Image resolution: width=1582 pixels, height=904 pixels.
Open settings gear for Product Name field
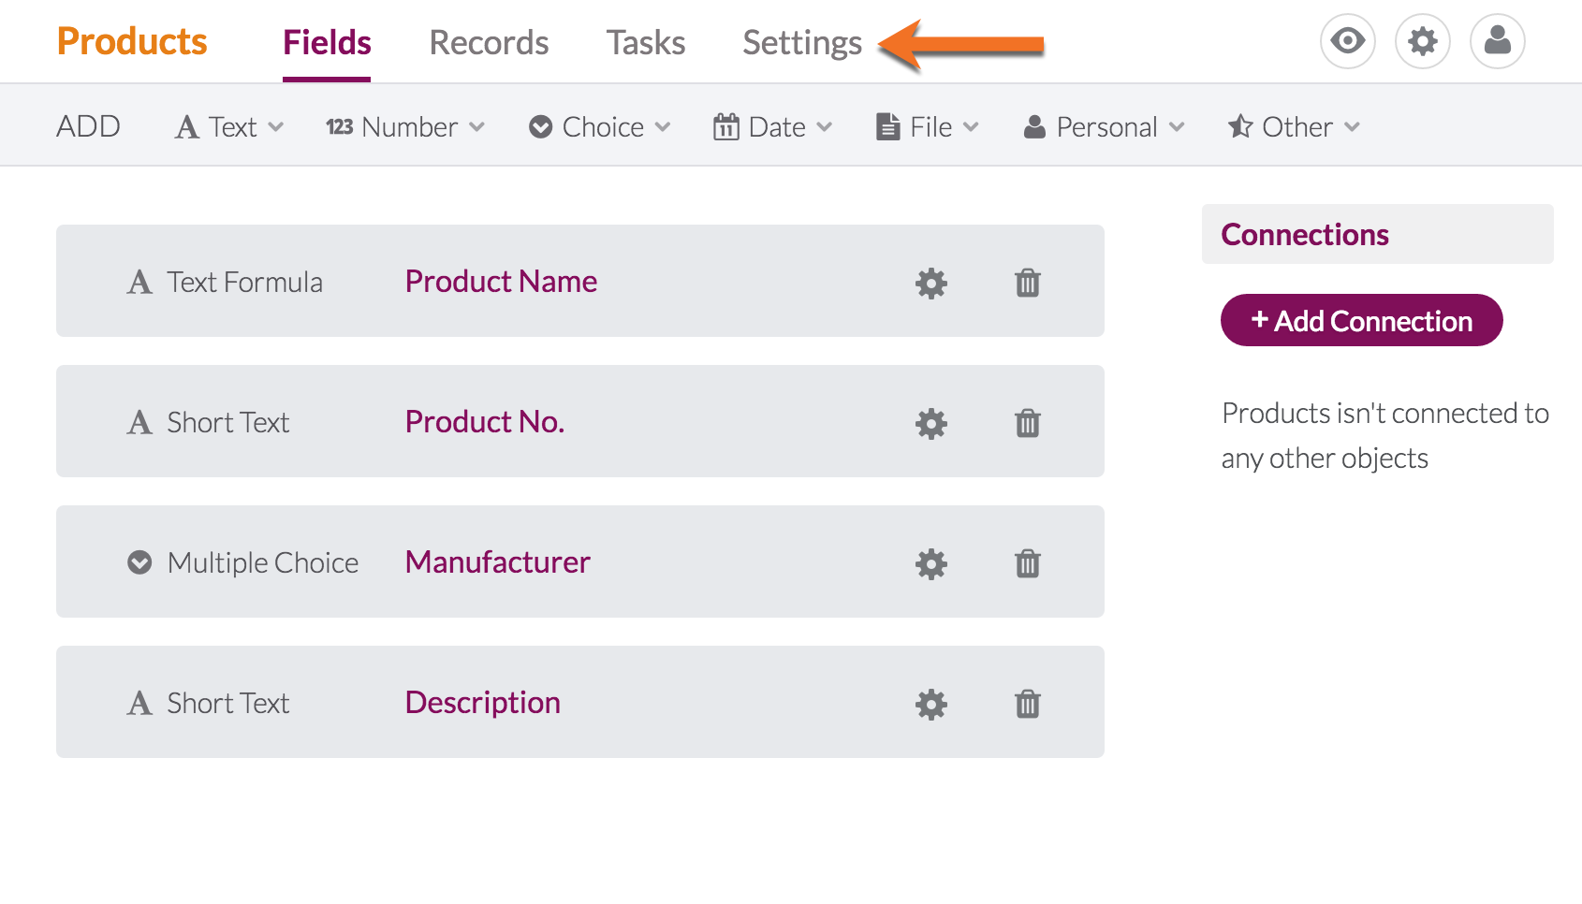pyautogui.click(x=931, y=283)
